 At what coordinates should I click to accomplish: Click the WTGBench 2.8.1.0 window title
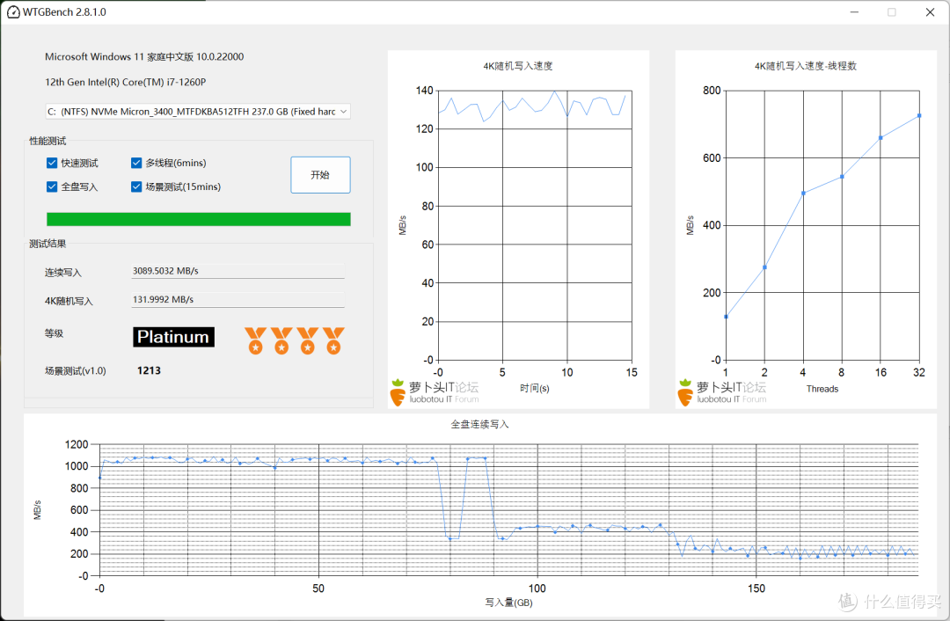(64, 12)
